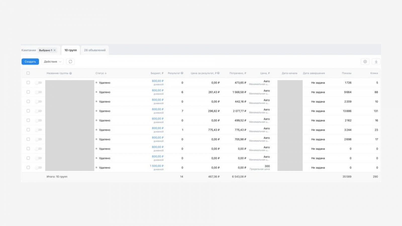
Task: Click the total impressions 35 589
Action: tap(347, 177)
